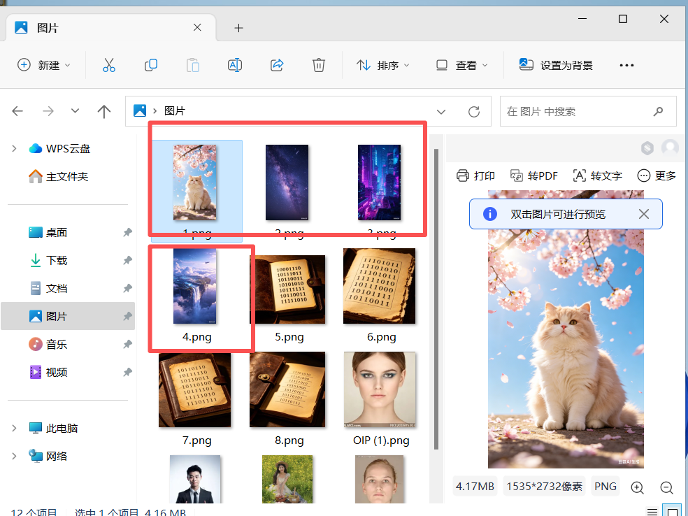Open the 排序 sort dropdown
The image size is (688, 516).
[x=382, y=65]
